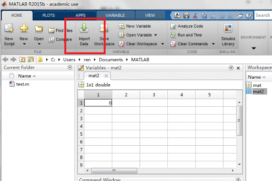Expand the Clear Workspace dropdown arrow

pyautogui.click(x=163, y=44)
